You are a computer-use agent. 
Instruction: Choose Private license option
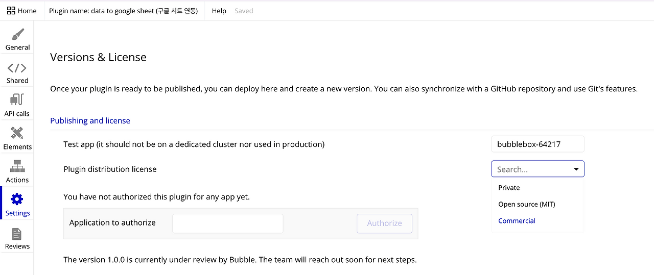click(509, 188)
